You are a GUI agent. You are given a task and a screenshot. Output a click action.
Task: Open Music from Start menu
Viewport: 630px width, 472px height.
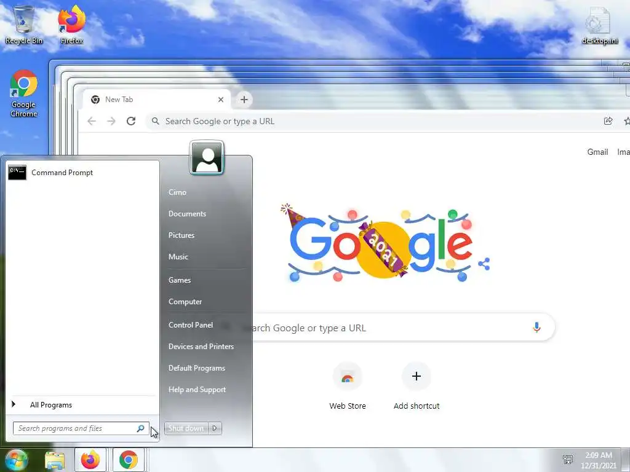point(178,257)
